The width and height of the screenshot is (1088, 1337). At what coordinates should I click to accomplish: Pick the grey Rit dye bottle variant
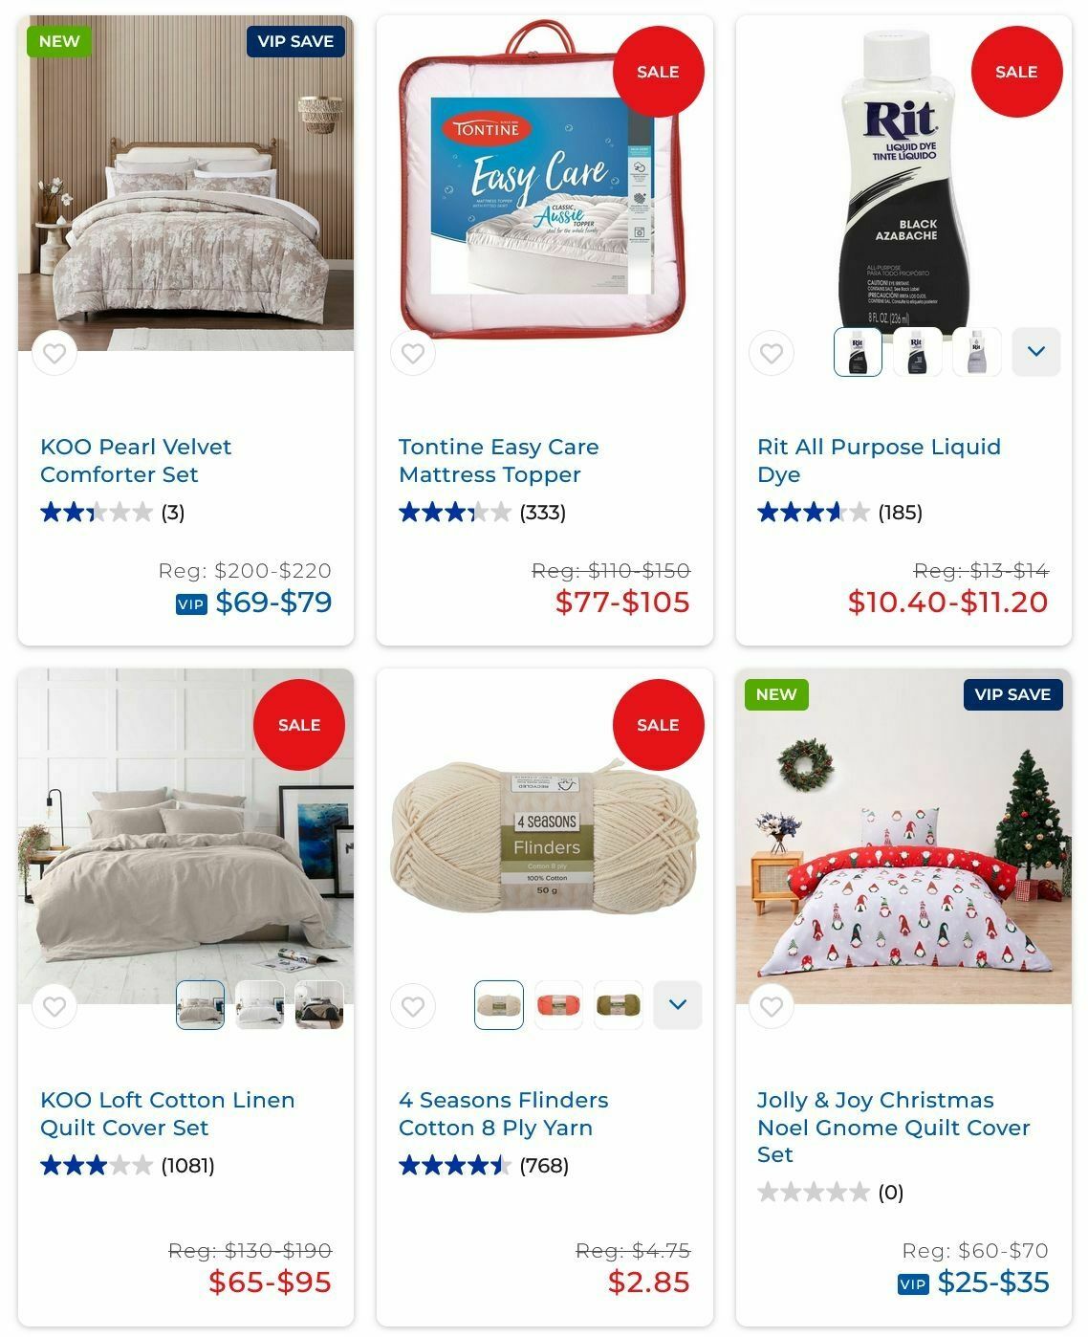[x=977, y=352]
